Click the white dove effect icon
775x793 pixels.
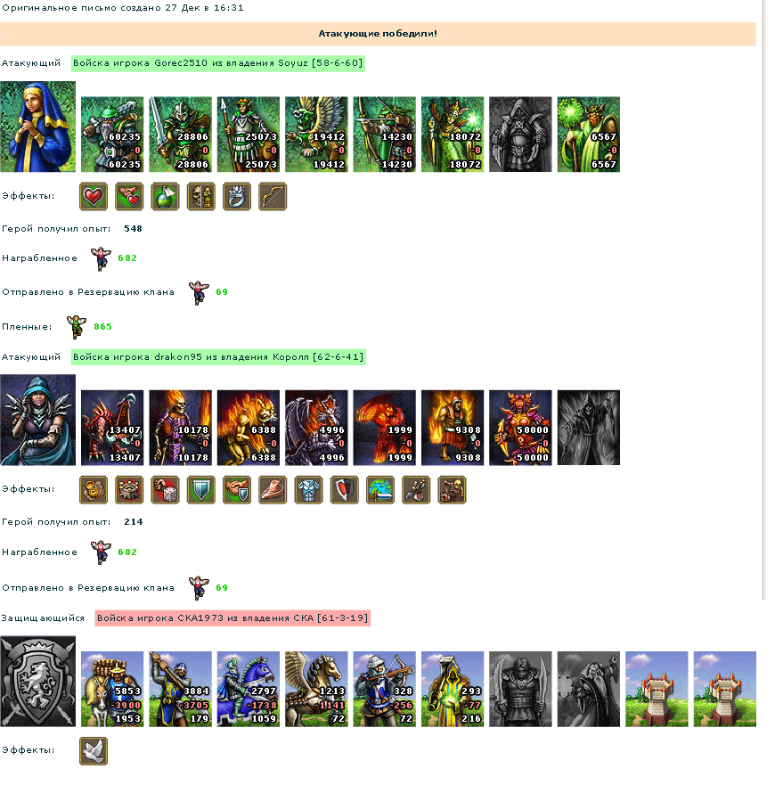(x=94, y=751)
